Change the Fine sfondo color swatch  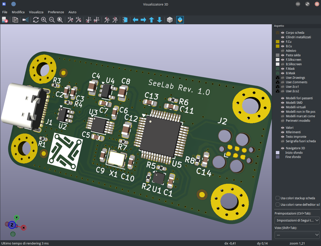coord(278,157)
